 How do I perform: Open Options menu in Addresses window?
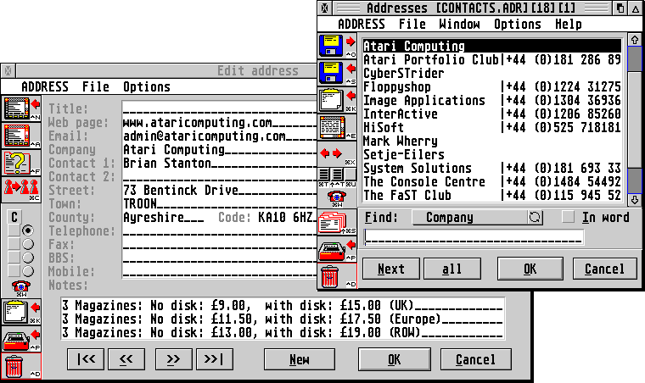[x=518, y=25]
